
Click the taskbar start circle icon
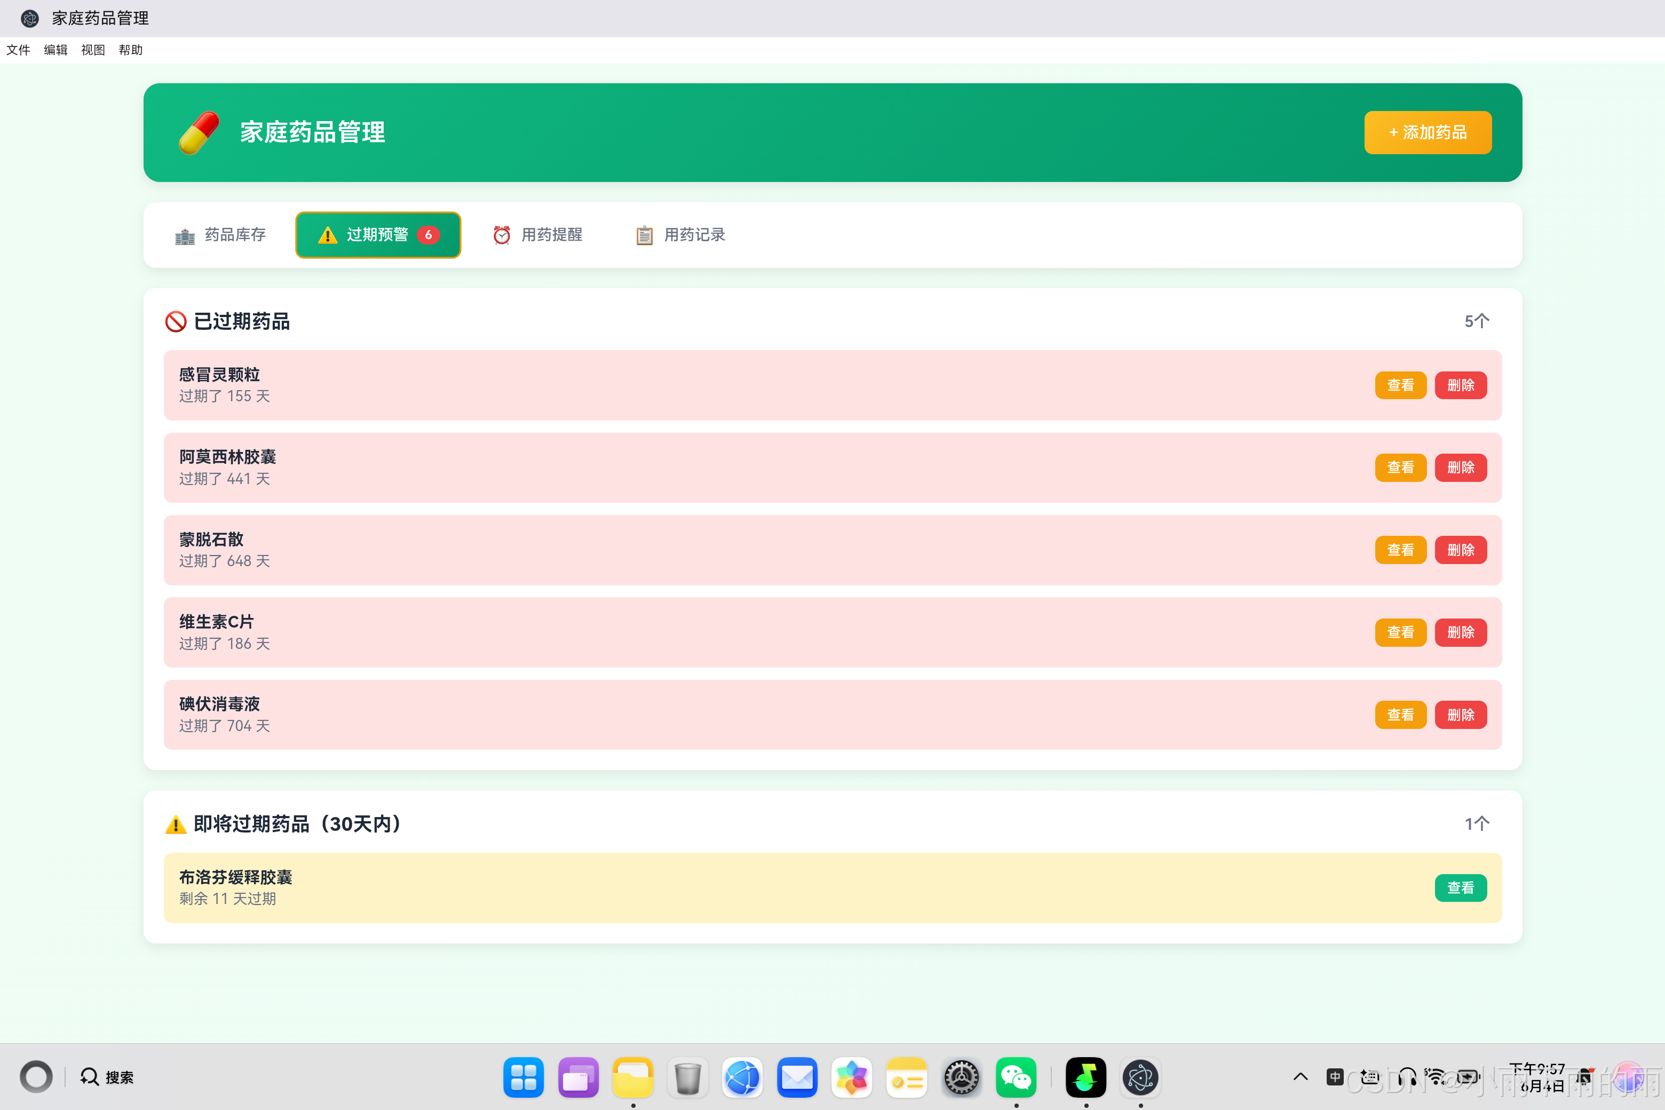[36, 1077]
